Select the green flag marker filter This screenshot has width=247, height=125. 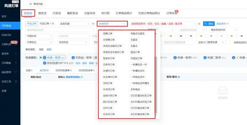click(171, 36)
